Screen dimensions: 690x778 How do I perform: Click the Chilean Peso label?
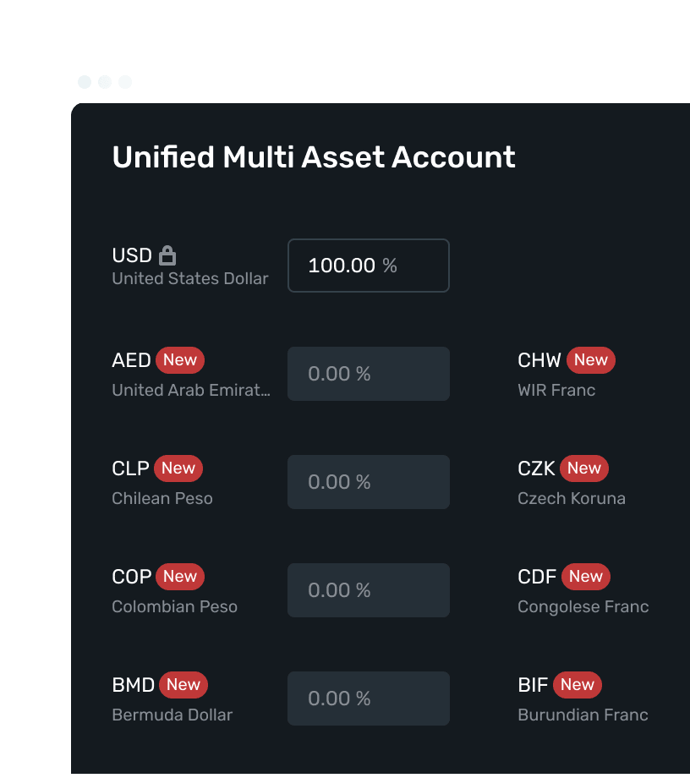(162, 499)
